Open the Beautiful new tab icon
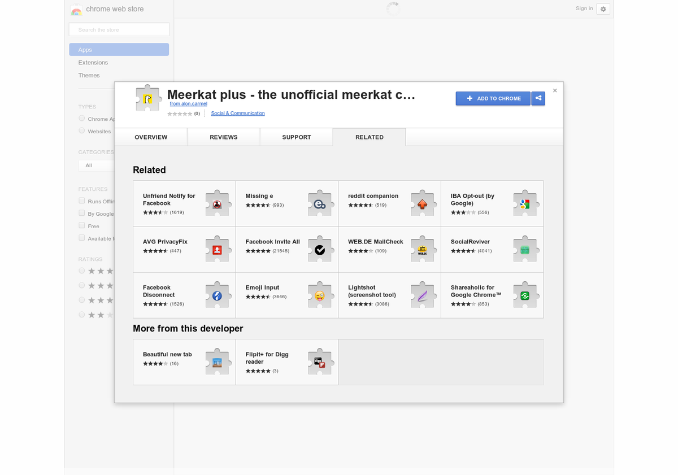Image resolution: width=678 pixels, height=475 pixels. coord(218,362)
